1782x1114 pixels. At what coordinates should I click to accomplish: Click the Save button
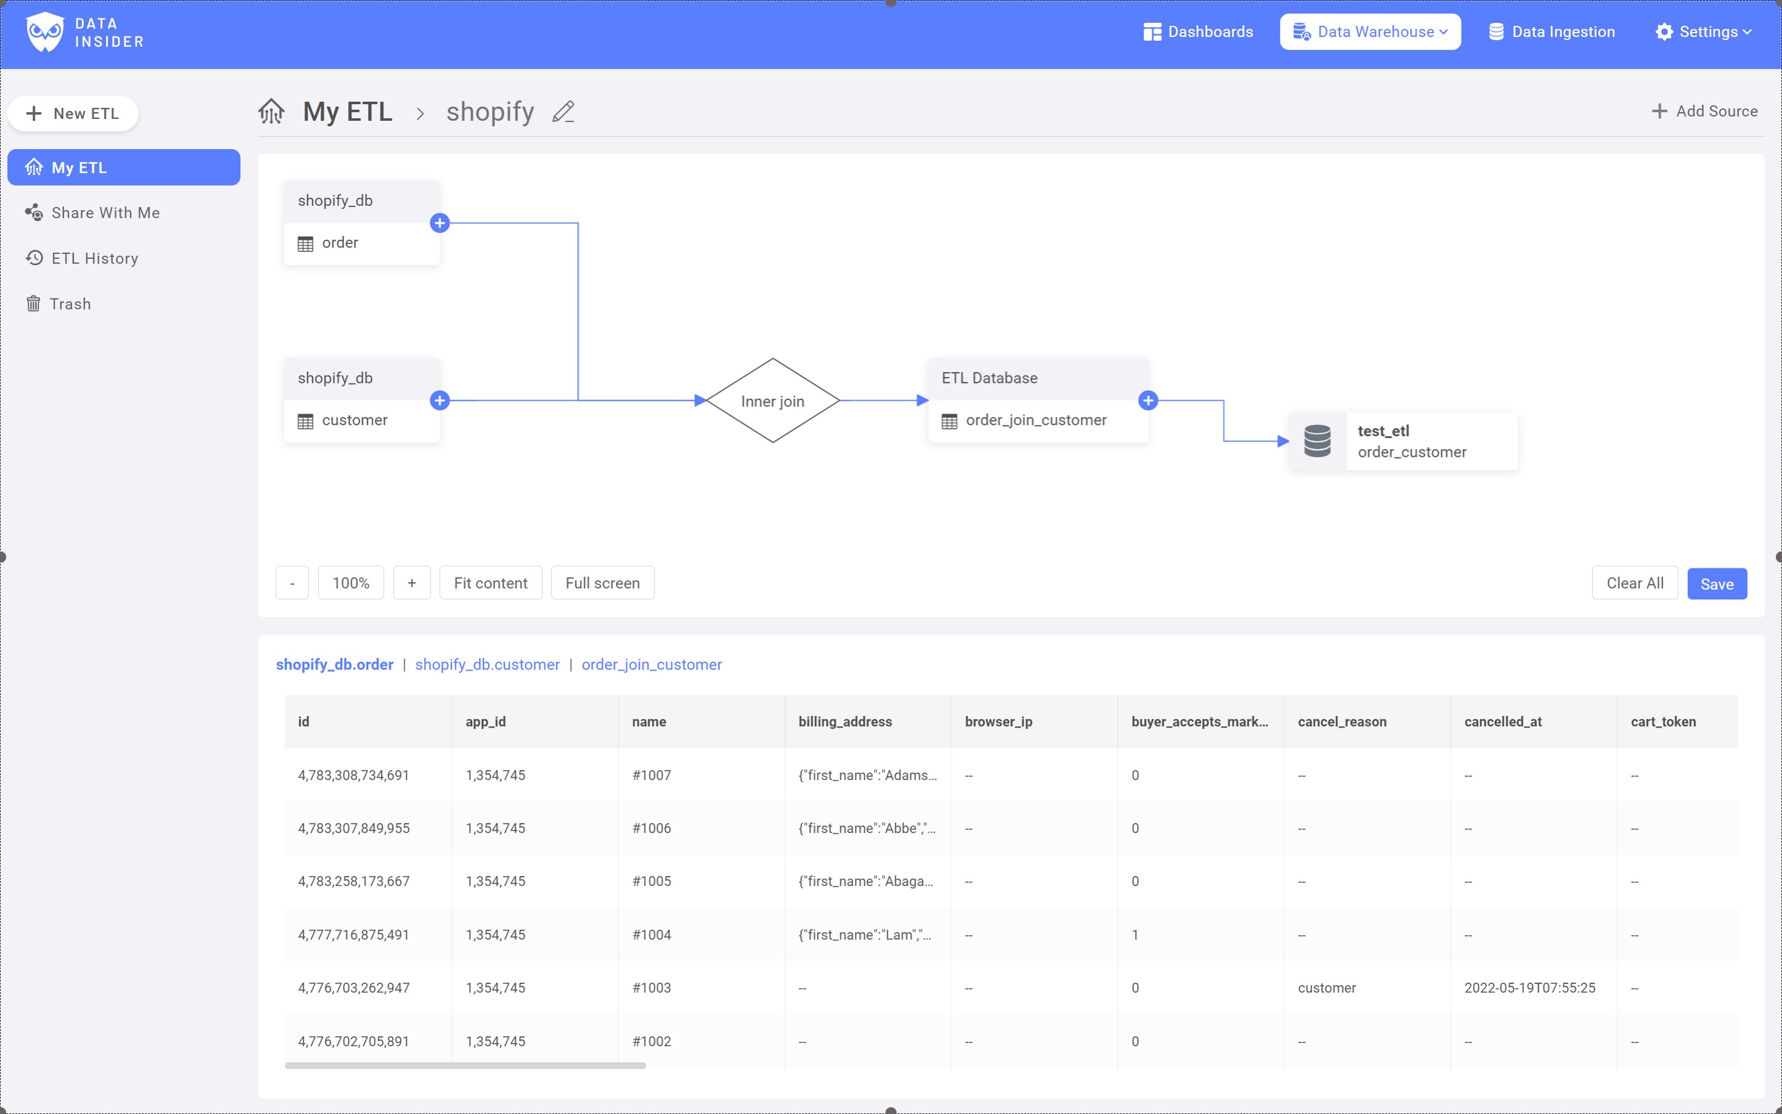click(x=1717, y=584)
